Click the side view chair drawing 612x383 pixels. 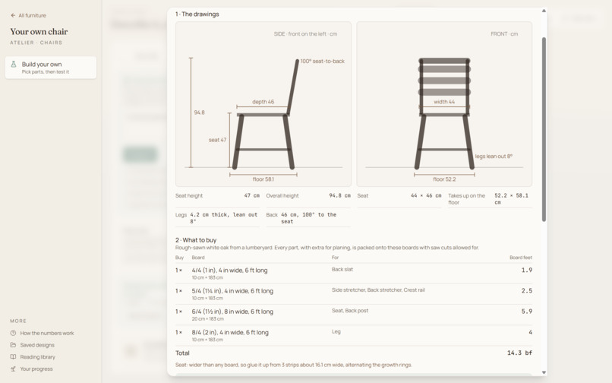point(263,104)
